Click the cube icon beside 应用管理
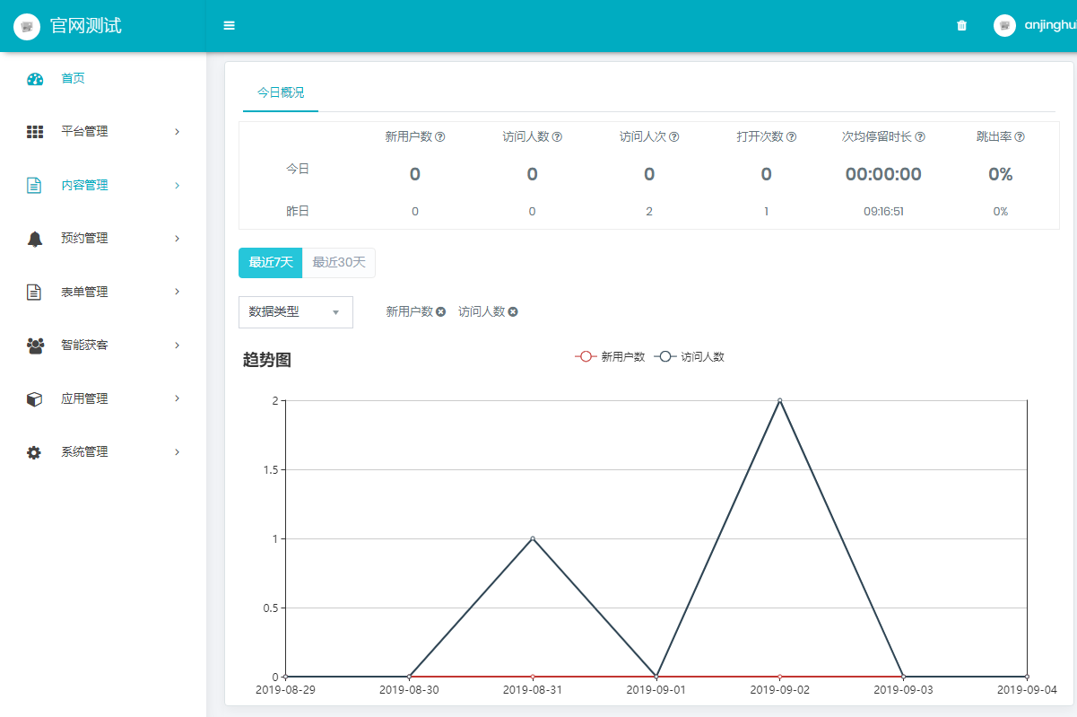Screen dimensions: 1077x717 coord(35,398)
